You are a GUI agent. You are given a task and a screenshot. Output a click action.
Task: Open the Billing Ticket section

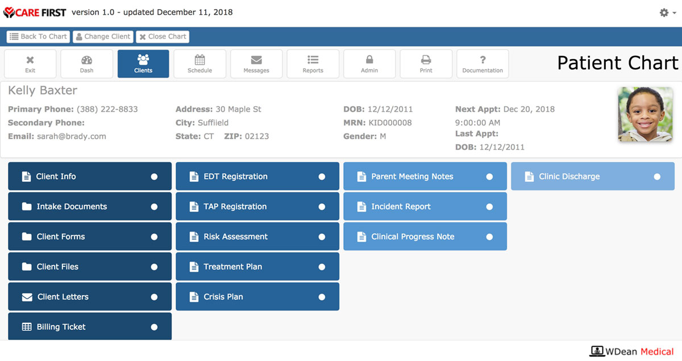click(90, 326)
